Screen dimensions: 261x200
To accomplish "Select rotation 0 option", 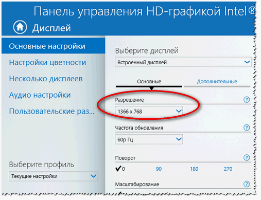I will [120, 169].
